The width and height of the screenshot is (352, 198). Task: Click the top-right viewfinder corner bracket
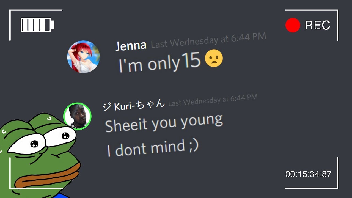tap(312, 25)
